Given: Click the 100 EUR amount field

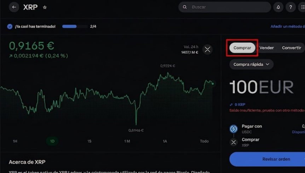Looking at the screenshot, I should [261, 87].
